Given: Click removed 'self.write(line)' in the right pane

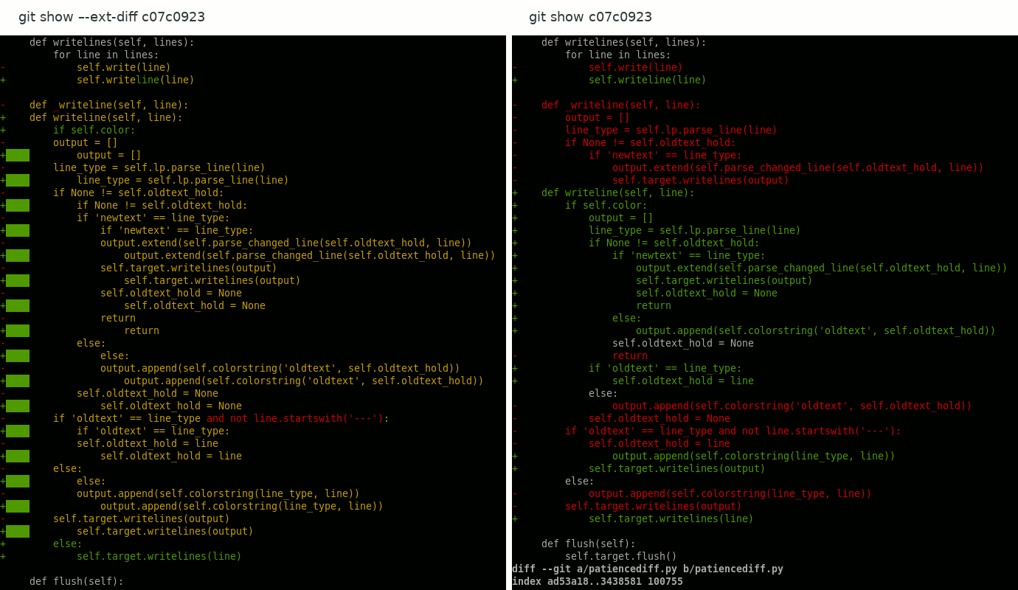Looking at the screenshot, I should point(635,67).
